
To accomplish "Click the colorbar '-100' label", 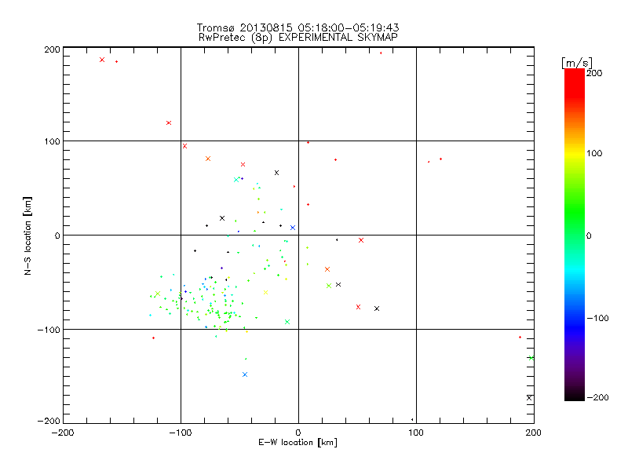I will coord(598,319).
